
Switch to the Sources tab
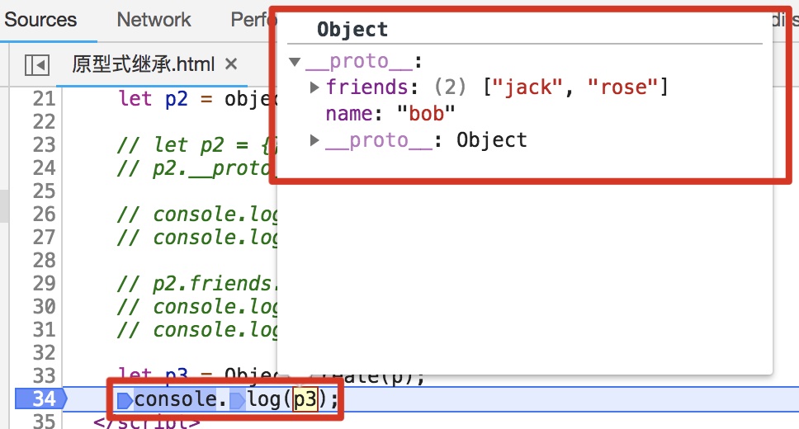(40, 20)
